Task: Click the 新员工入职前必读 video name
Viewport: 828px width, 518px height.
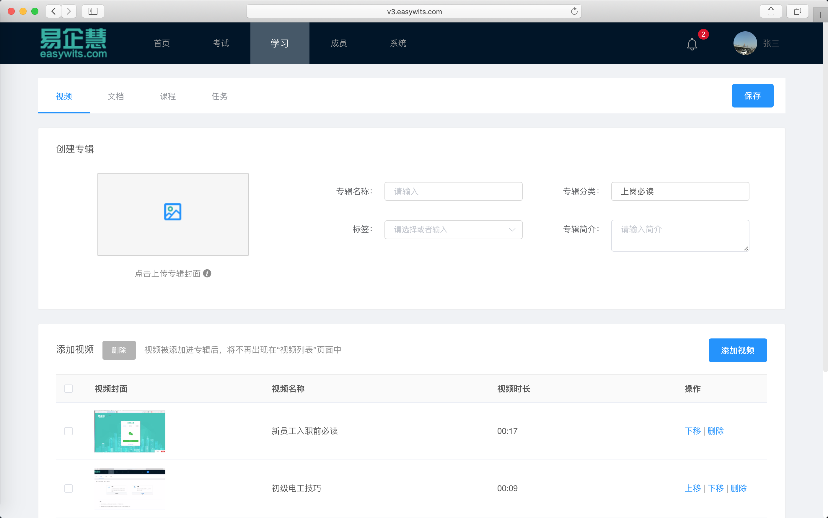Action: tap(304, 431)
